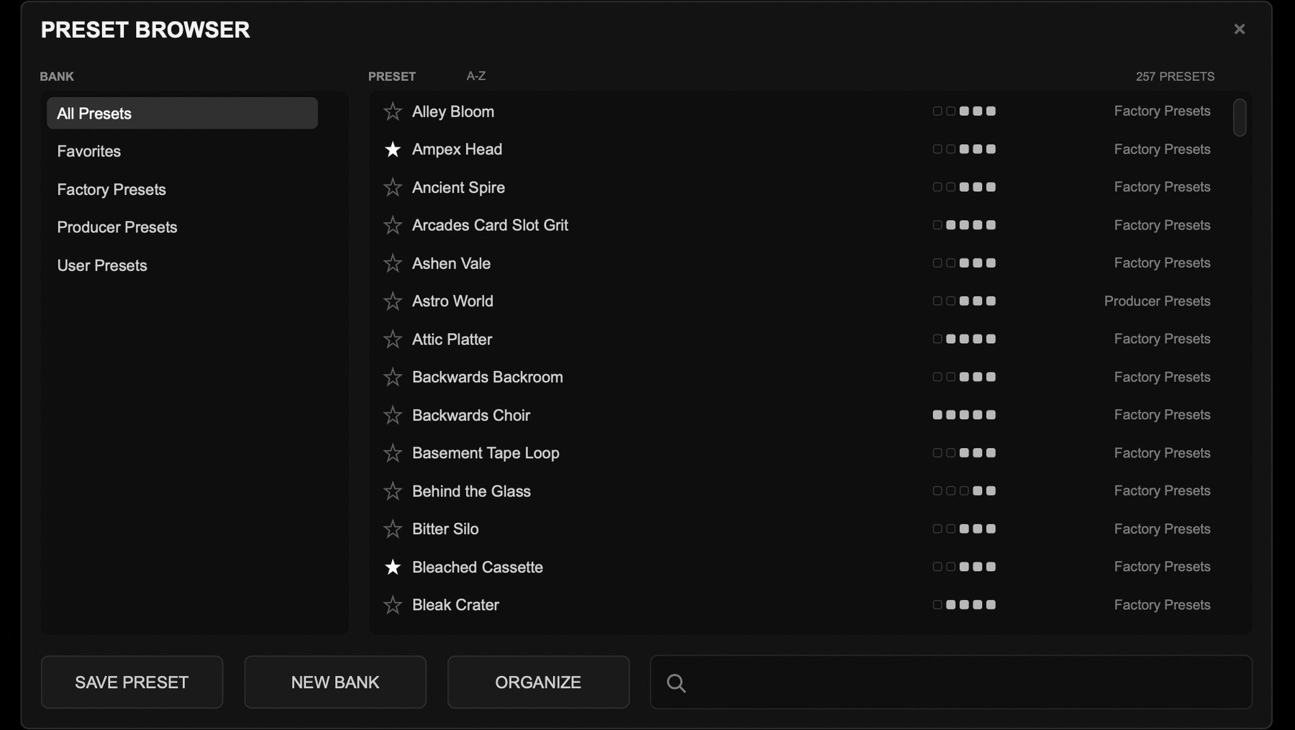
Task: Star the Astro World preset
Action: [392, 301]
